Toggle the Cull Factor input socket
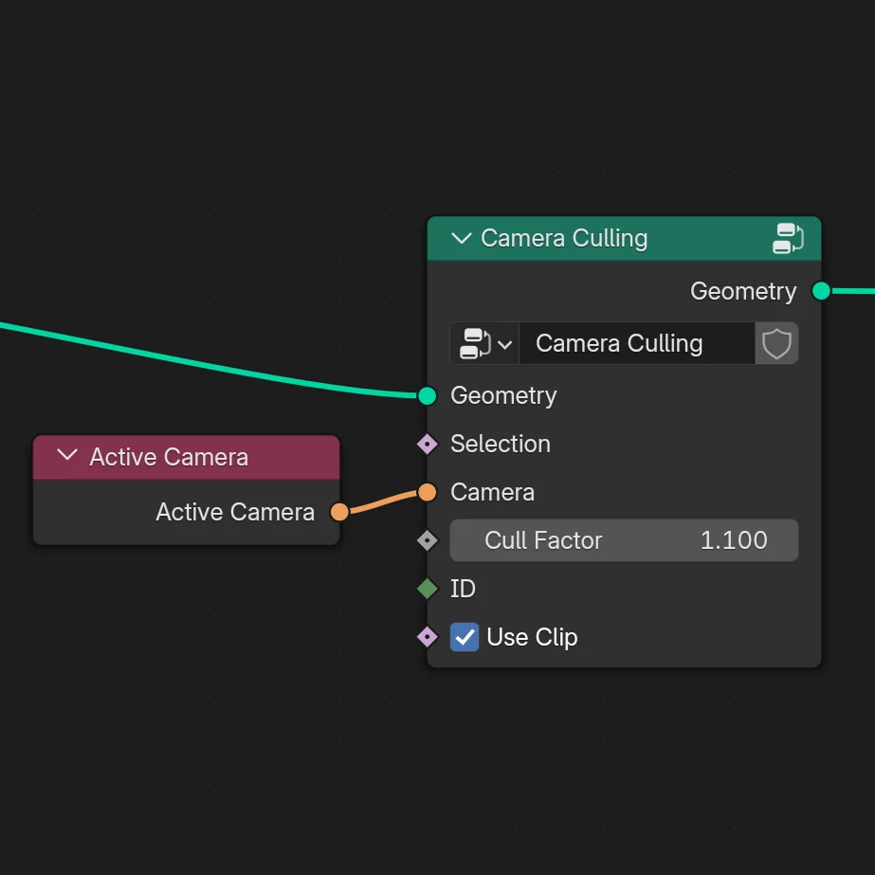Screen dimensions: 875x875 click(x=428, y=540)
